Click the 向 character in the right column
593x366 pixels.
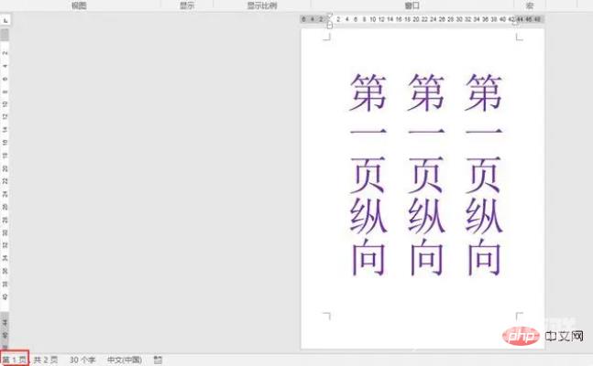click(483, 257)
